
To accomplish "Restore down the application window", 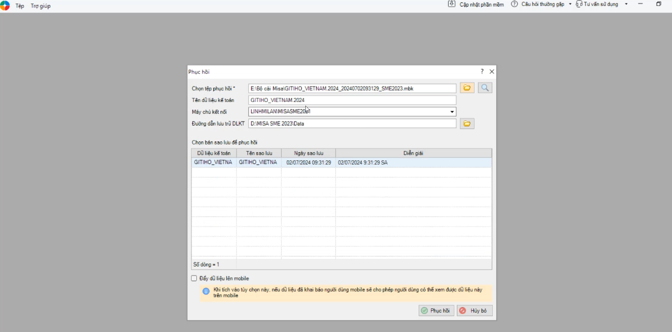I will pos(659,4).
